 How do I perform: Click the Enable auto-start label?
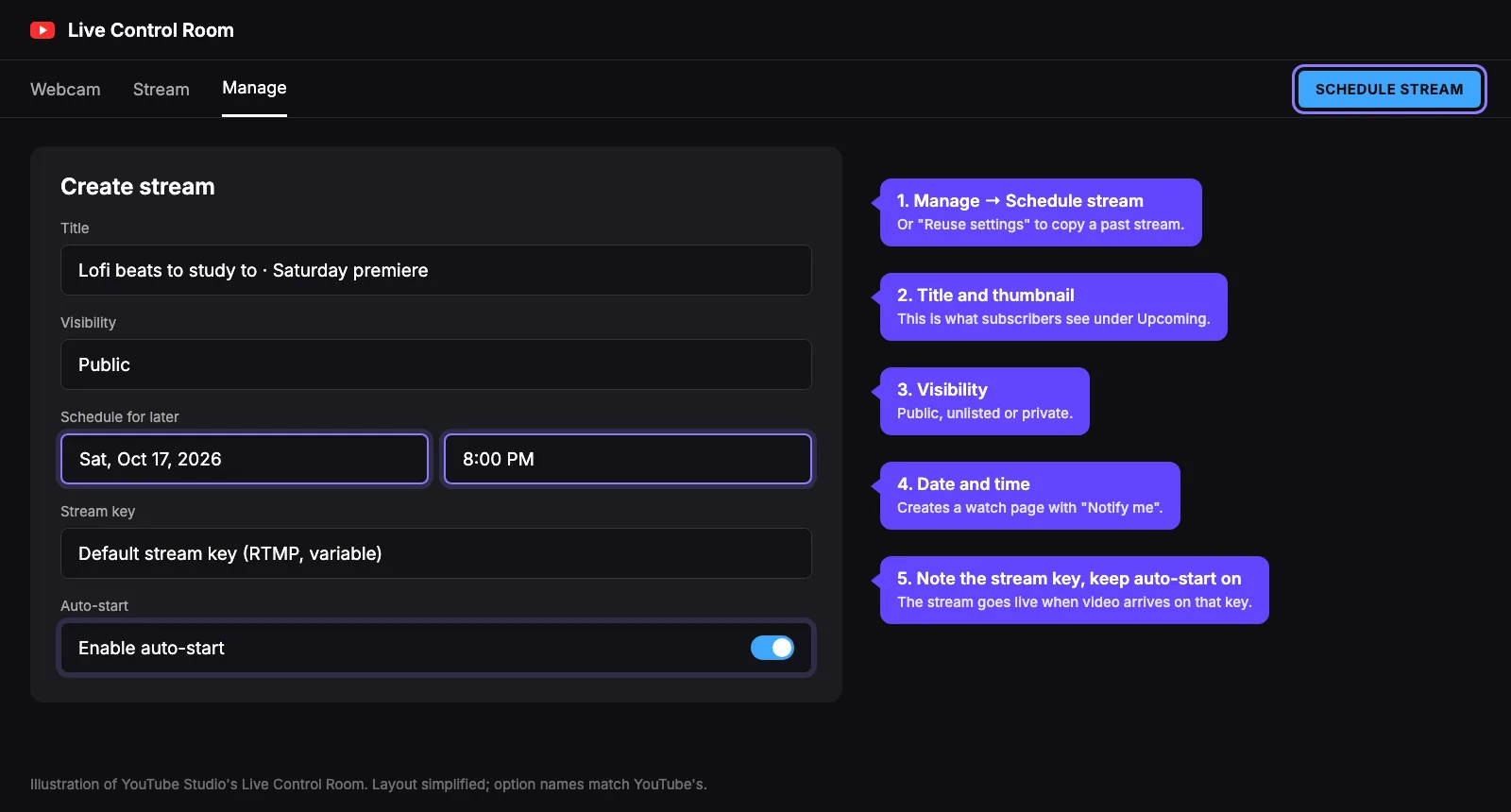click(x=151, y=648)
